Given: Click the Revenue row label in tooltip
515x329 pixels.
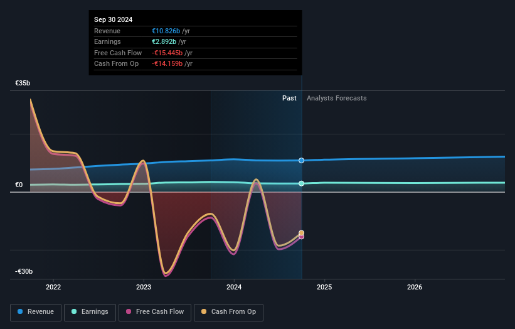Looking at the screenshot, I should click(x=107, y=31).
